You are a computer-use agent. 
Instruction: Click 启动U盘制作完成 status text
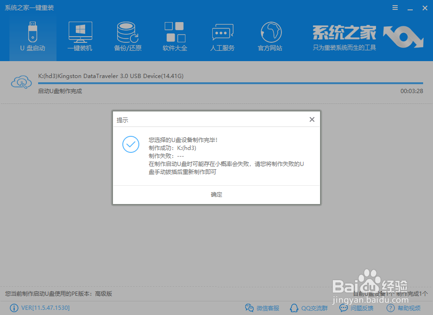click(60, 91)
